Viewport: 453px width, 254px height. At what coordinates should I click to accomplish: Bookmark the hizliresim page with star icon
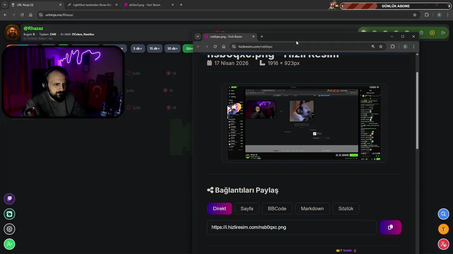coord(381,47)
